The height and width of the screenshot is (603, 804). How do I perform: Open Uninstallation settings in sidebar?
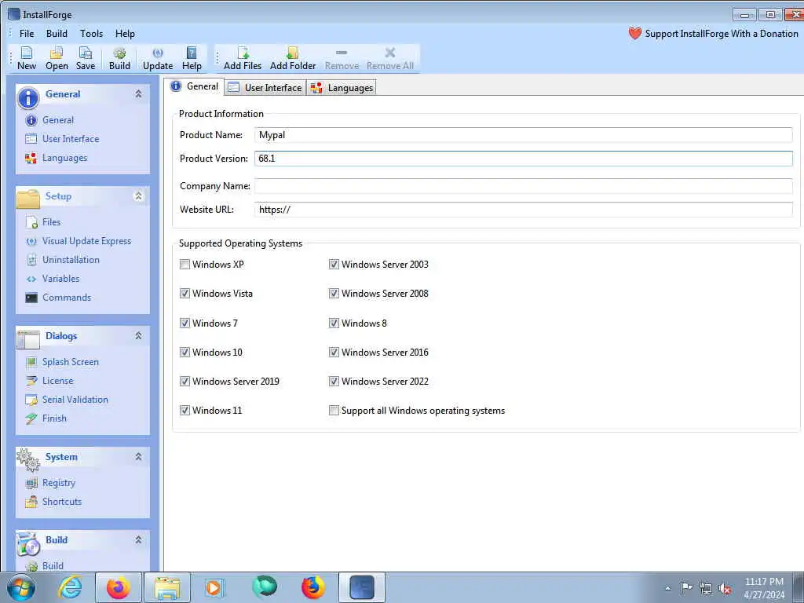[63, 260]
